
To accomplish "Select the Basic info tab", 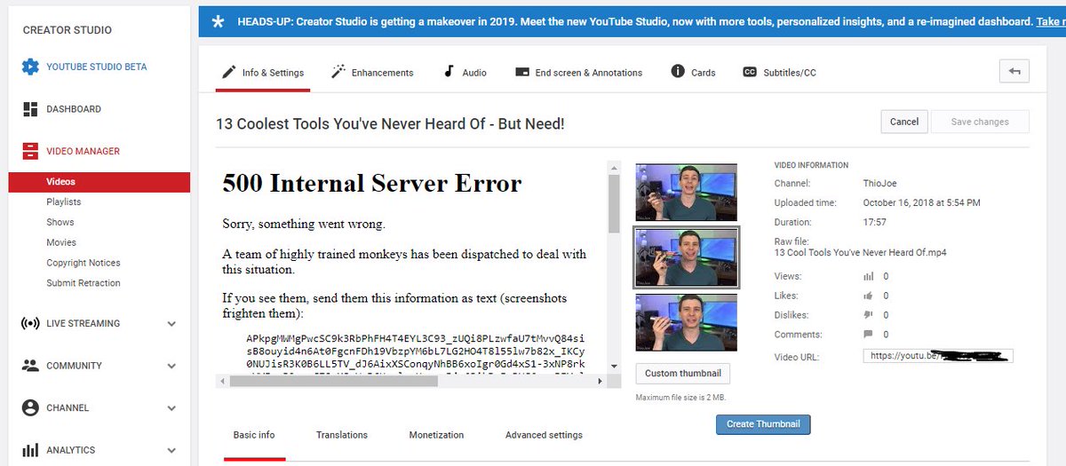I will 254,435.
